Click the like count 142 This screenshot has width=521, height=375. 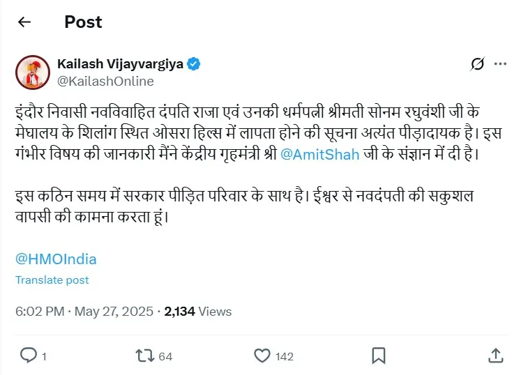click(285, 356)
